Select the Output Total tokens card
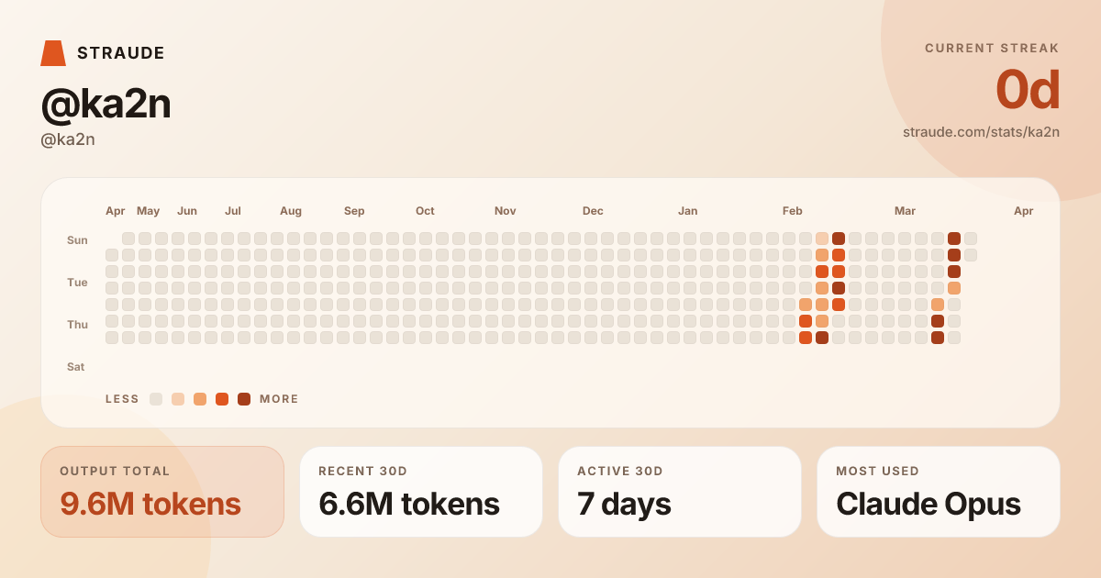Viewport: 1101px width, 578px height. 162,492
